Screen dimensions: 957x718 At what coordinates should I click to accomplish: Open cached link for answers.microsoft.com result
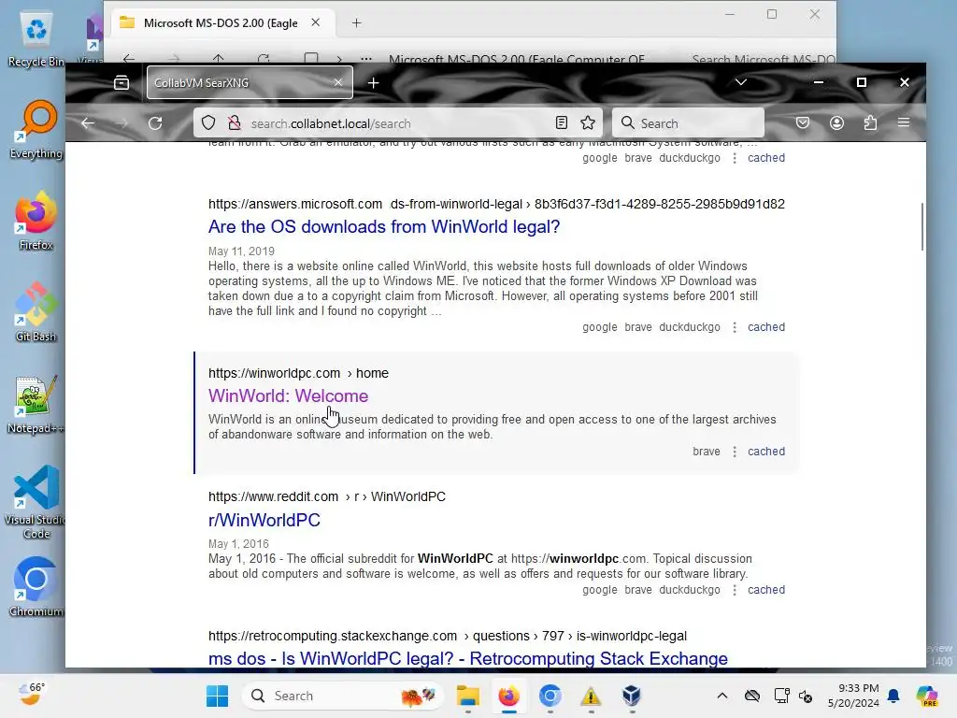766,326
